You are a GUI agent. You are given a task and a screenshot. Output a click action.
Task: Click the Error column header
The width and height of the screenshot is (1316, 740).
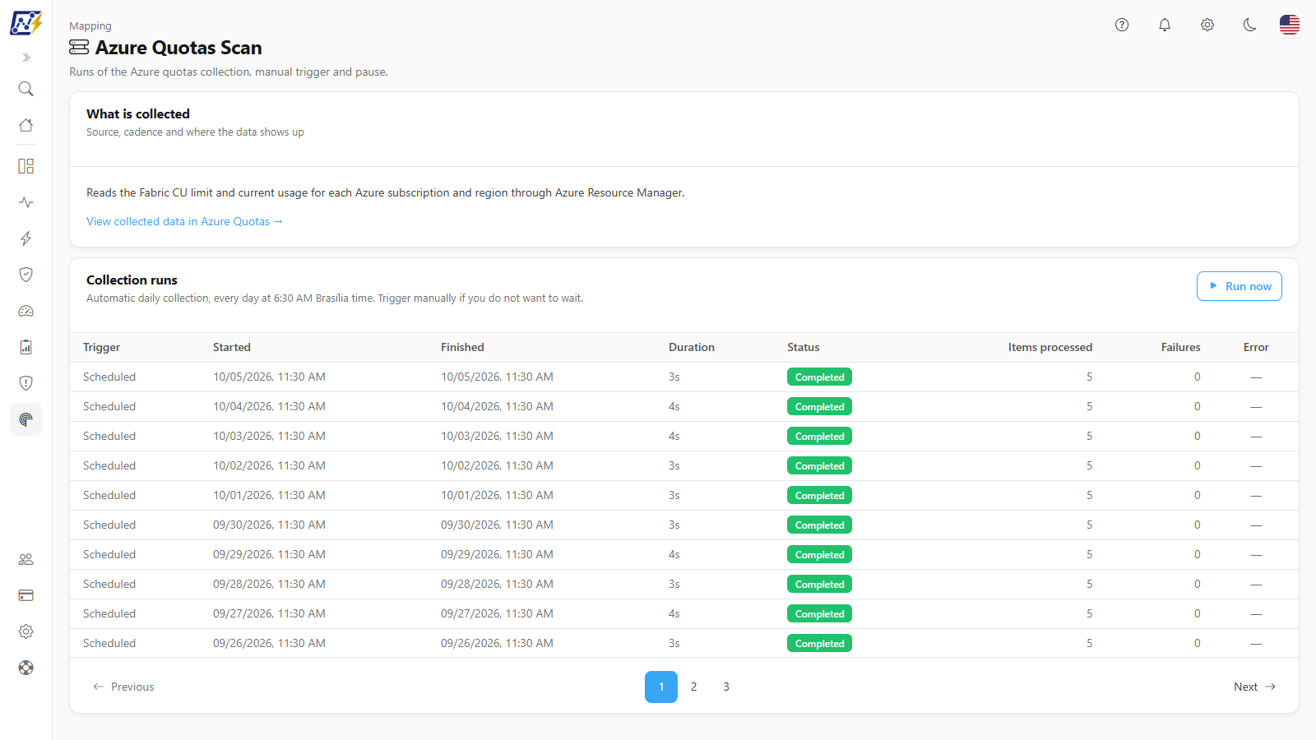coord(1256,347)
